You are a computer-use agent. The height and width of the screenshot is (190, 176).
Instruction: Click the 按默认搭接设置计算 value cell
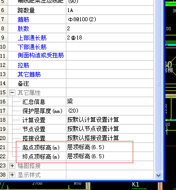coord(110,138)
